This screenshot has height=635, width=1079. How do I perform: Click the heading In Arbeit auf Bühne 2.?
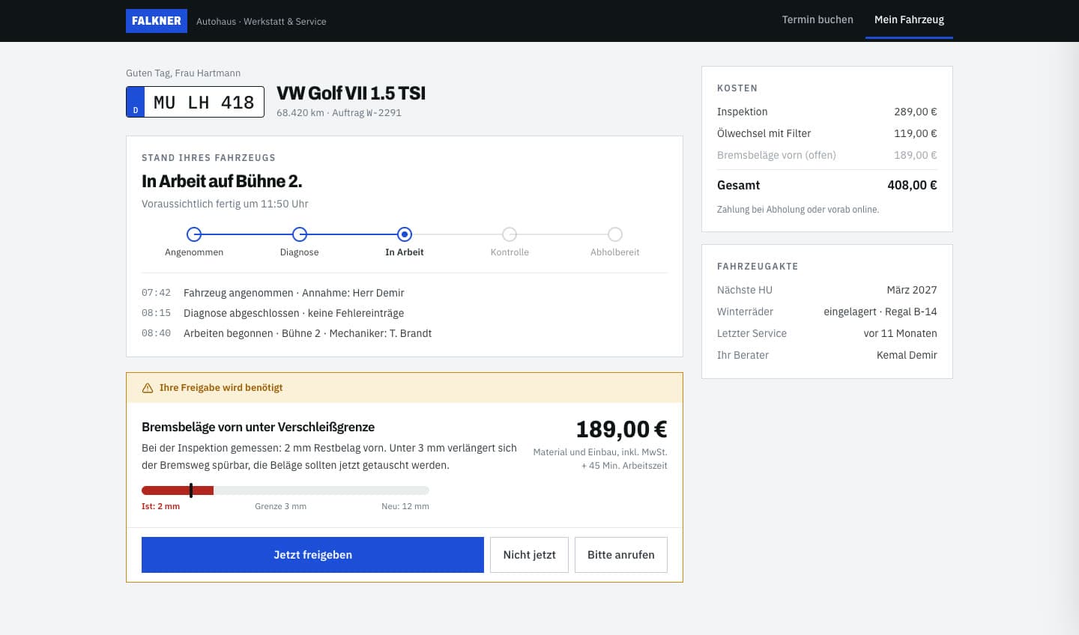coord(222,181)
